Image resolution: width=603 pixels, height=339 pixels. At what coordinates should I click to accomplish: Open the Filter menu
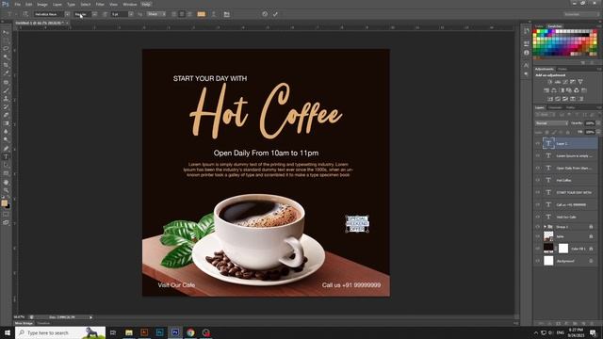100,4
